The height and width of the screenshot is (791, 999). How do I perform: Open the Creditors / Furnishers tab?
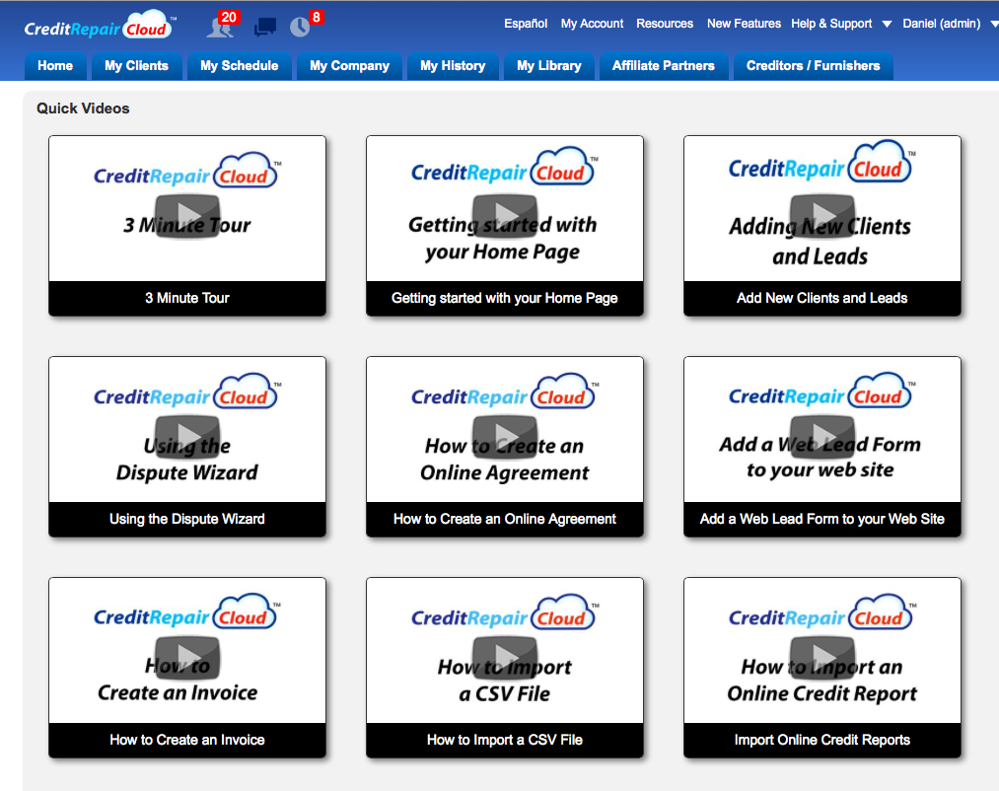813,66
